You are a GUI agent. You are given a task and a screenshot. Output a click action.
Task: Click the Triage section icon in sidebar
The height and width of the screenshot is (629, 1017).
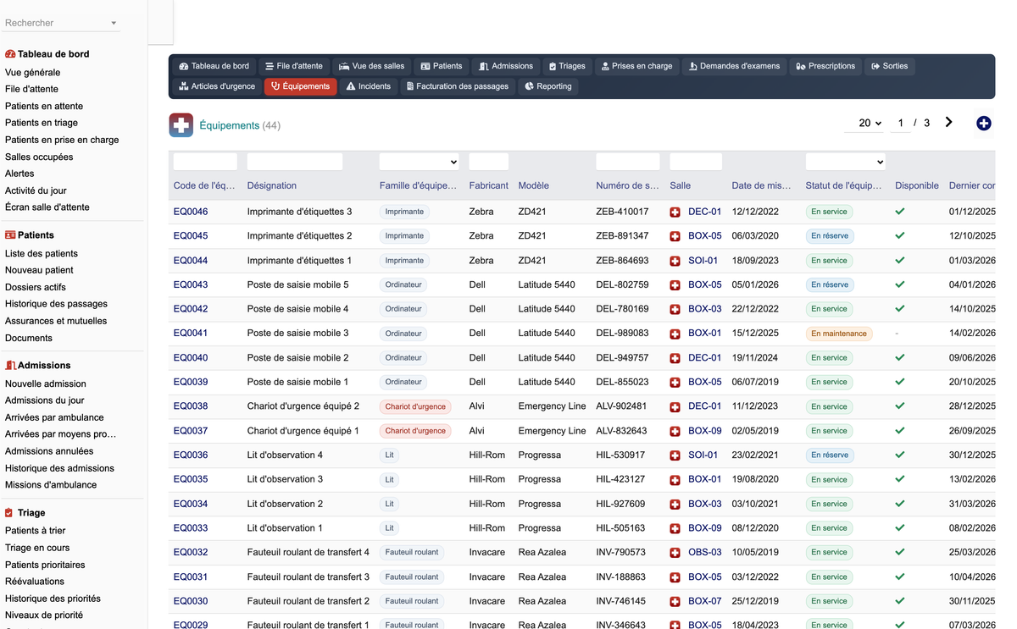(9, 513)
